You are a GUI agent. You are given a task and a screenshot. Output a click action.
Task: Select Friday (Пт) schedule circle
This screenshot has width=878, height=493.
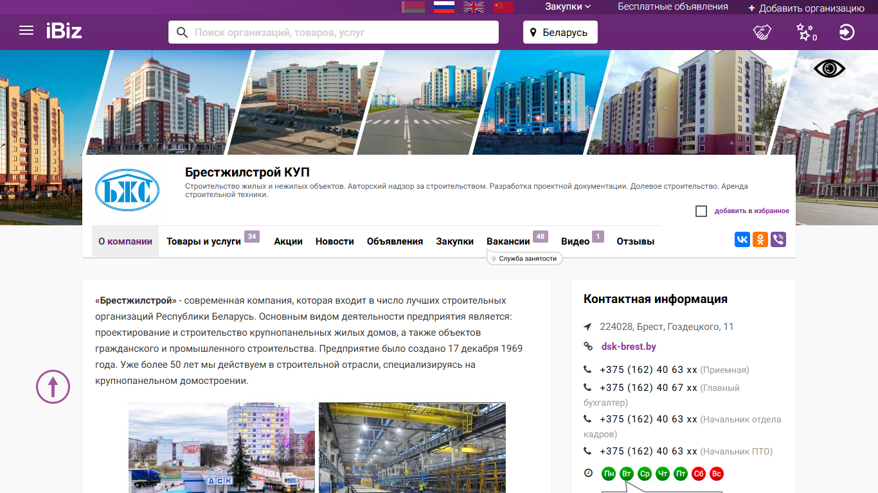point(681,474)
